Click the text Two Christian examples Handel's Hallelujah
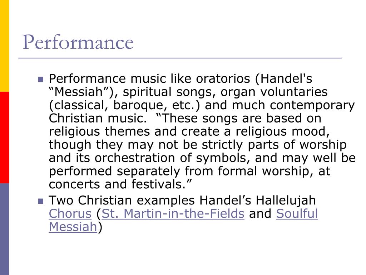Viewport: 366px width, 275px height. pyautogui.click(x=182, y=201)
